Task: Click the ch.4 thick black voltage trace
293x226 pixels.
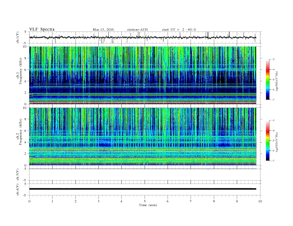Action: coord(142,189)
